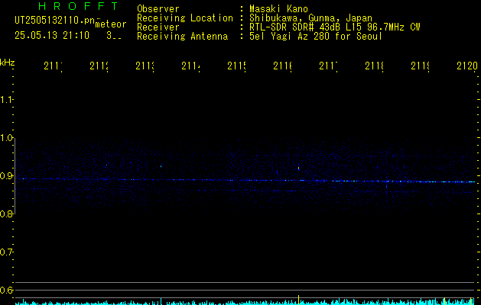
Task: Click the kHz axis unit label
Action: [7, 63]
